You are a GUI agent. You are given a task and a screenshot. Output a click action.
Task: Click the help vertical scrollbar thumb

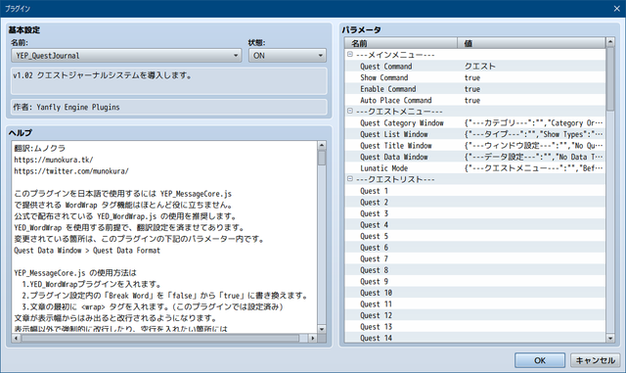322,158
